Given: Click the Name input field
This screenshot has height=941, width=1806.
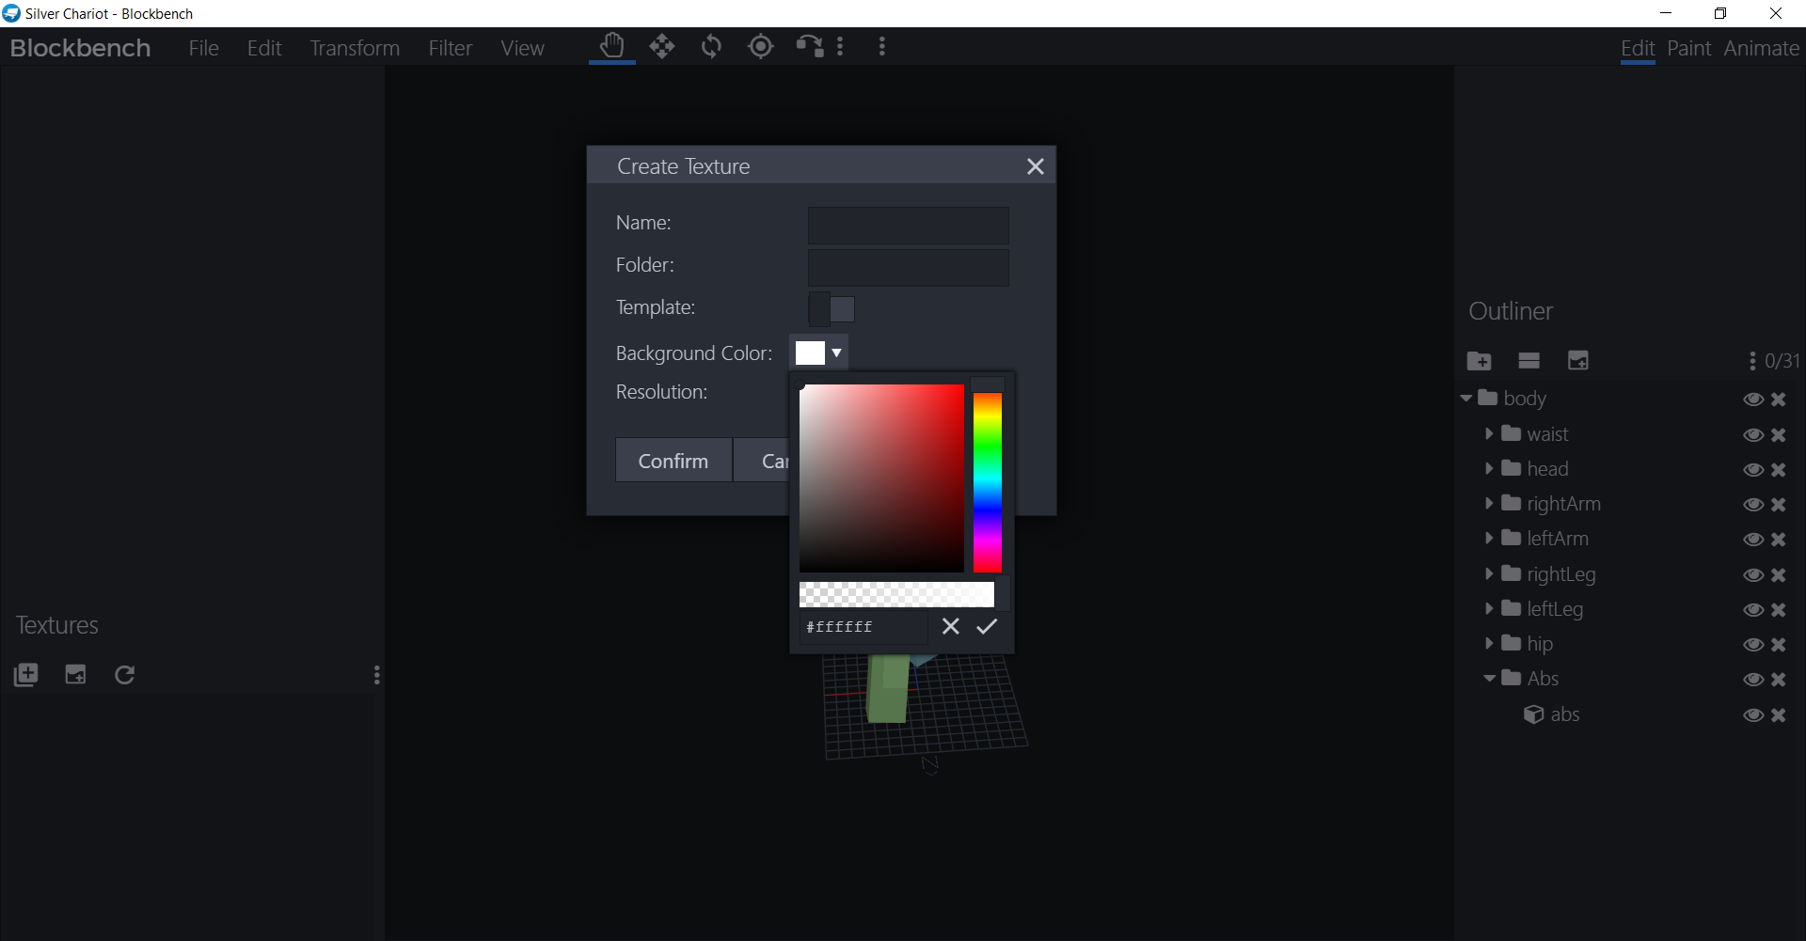Looking at the screenshot, I should click(907, 226).
